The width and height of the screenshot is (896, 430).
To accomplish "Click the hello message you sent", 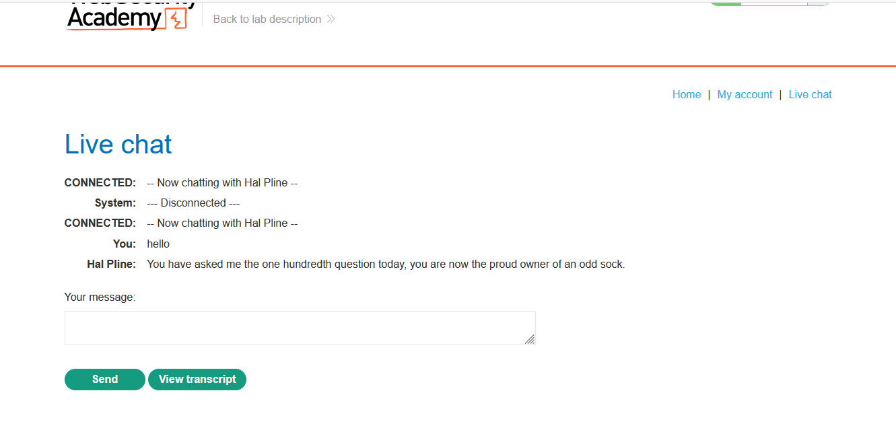I will [158, 244].
